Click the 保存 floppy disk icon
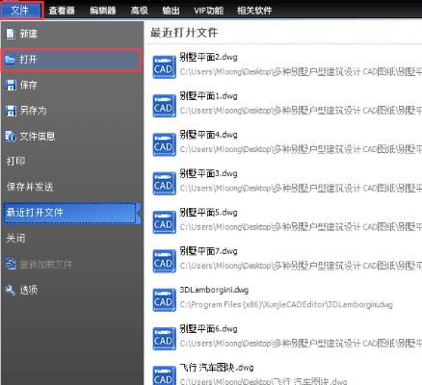The image size is (422, 385). click(x=11, y=85)
